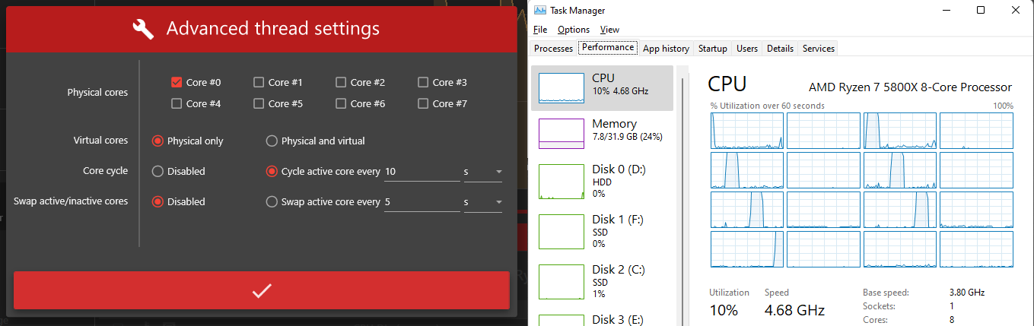Select the Memory usage thumbnail
Screen dimensions: 1034x326
(x=561, y=134)
